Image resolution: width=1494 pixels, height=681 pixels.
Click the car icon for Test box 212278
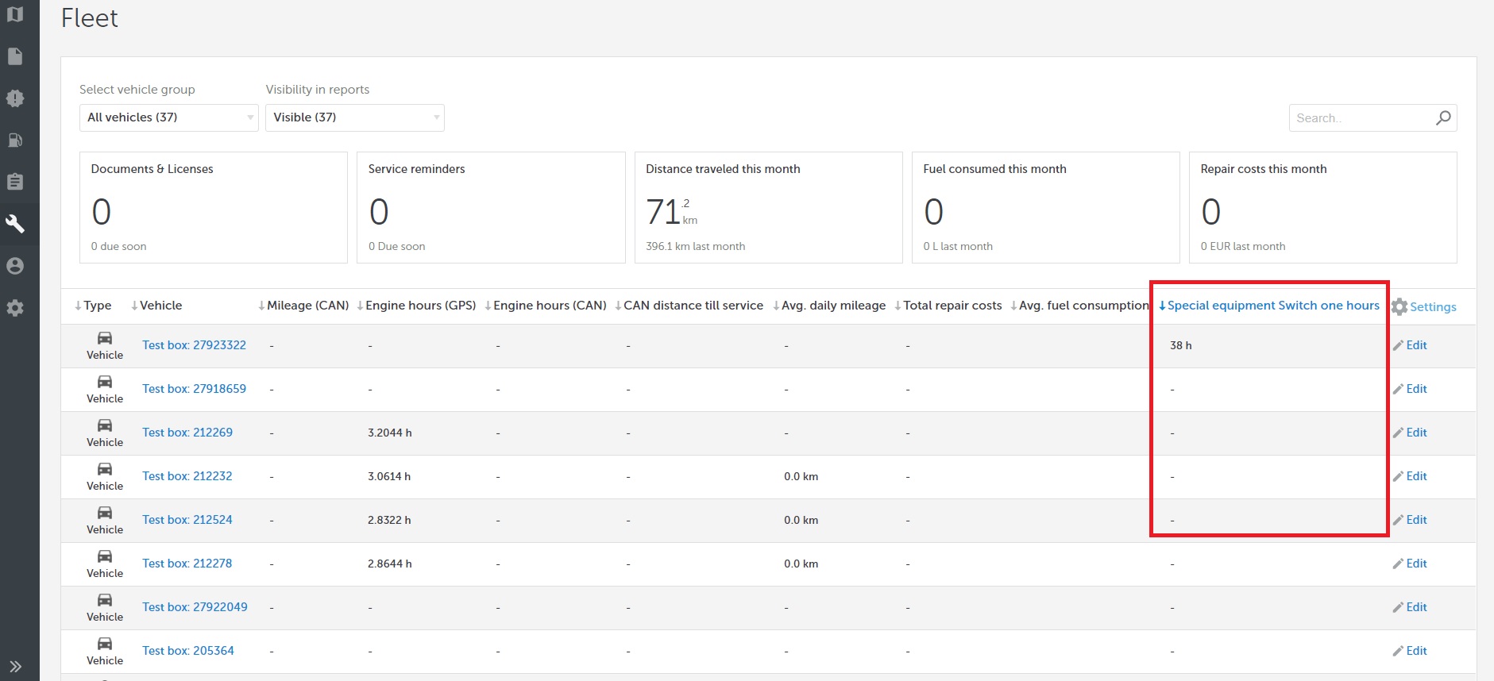pos(105,556)
